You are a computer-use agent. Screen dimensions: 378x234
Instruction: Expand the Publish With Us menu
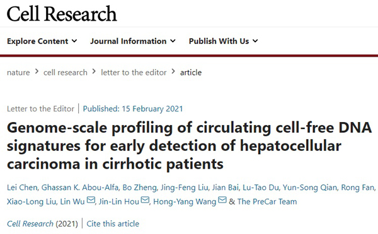[223, 41]
